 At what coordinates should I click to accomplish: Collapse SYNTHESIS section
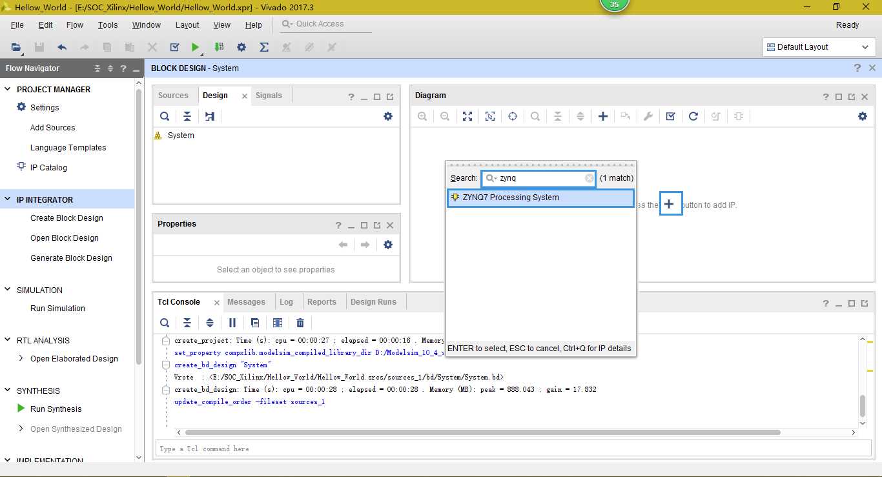[8, 391]
